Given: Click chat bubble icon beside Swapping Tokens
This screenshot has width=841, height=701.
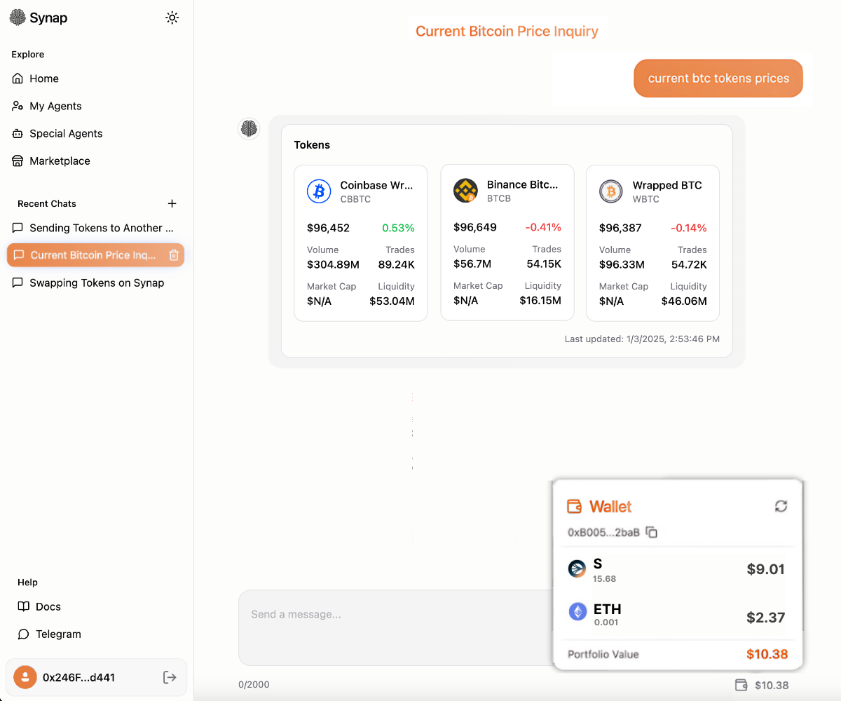Looking at the screenshot, I should (18, 283).
